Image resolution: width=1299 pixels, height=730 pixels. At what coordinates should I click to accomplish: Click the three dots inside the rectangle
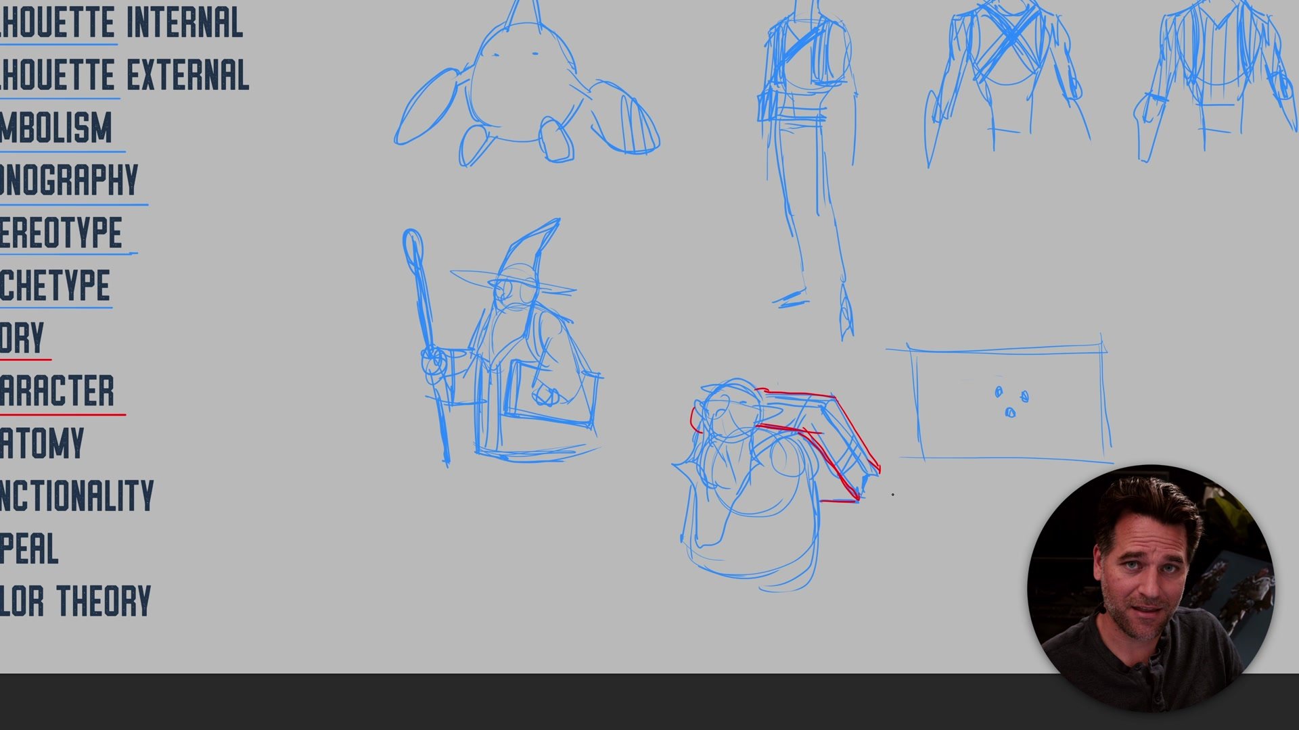[1011, 401]
